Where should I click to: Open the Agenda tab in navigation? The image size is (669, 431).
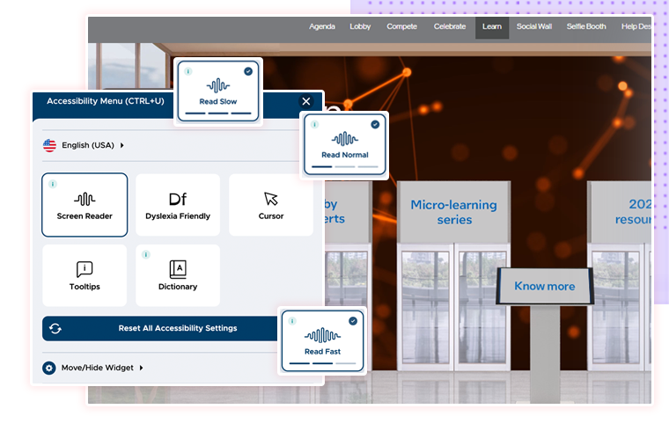point(322,26)
